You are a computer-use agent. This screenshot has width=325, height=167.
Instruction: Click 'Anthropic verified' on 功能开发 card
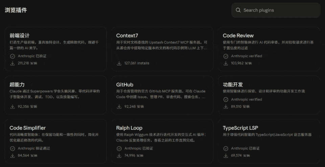pyautogui.click(x=247, y=100)
